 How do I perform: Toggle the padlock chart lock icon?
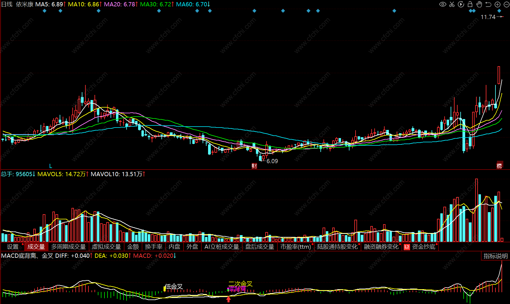(470, 4)
